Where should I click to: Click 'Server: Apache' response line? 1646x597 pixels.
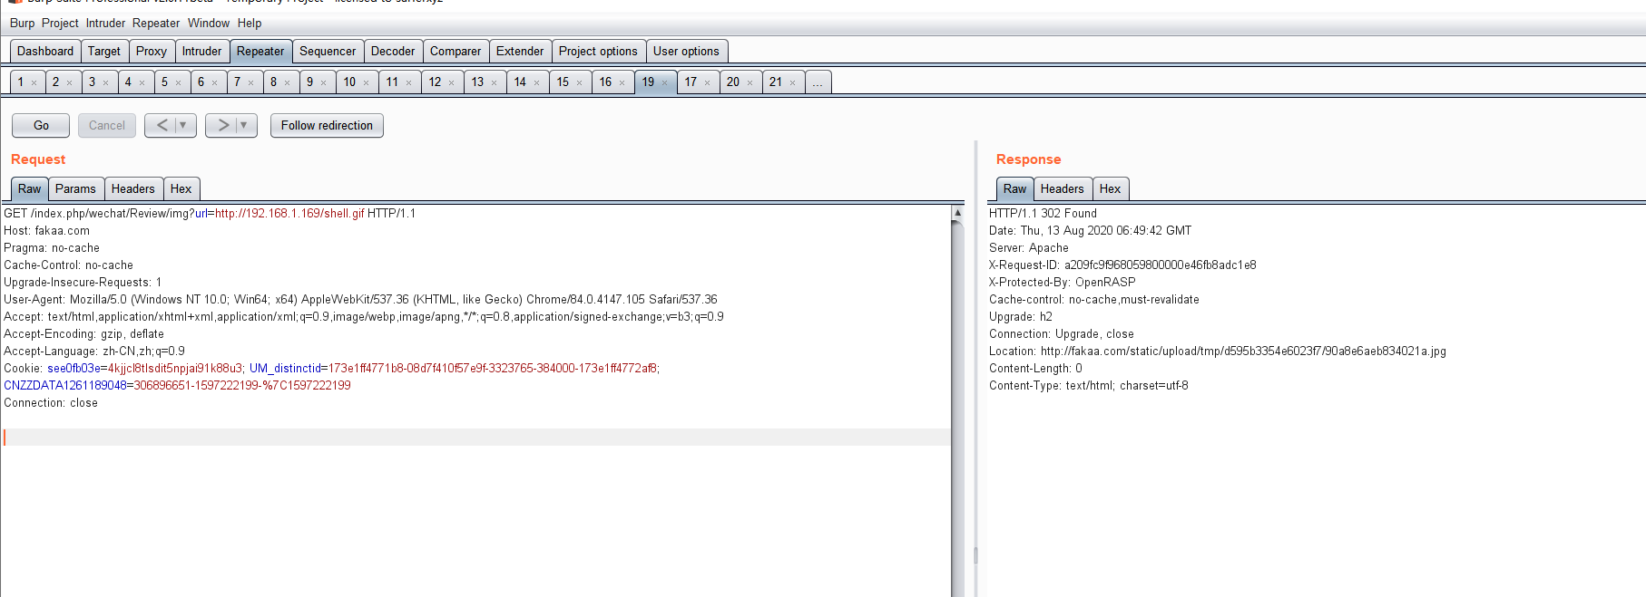pyautogui.click(x=1029, y=248)
